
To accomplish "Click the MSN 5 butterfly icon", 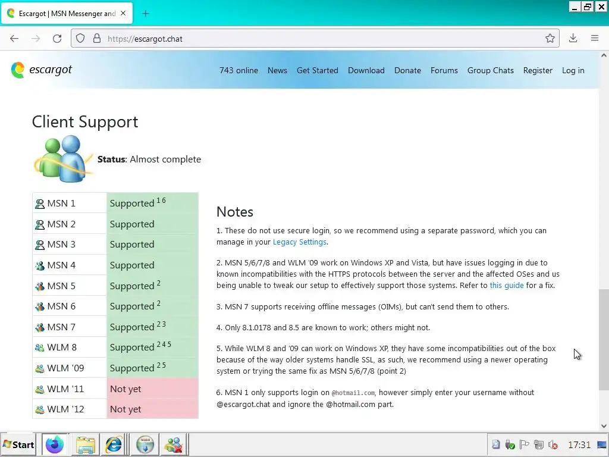I will pos(40,286).
